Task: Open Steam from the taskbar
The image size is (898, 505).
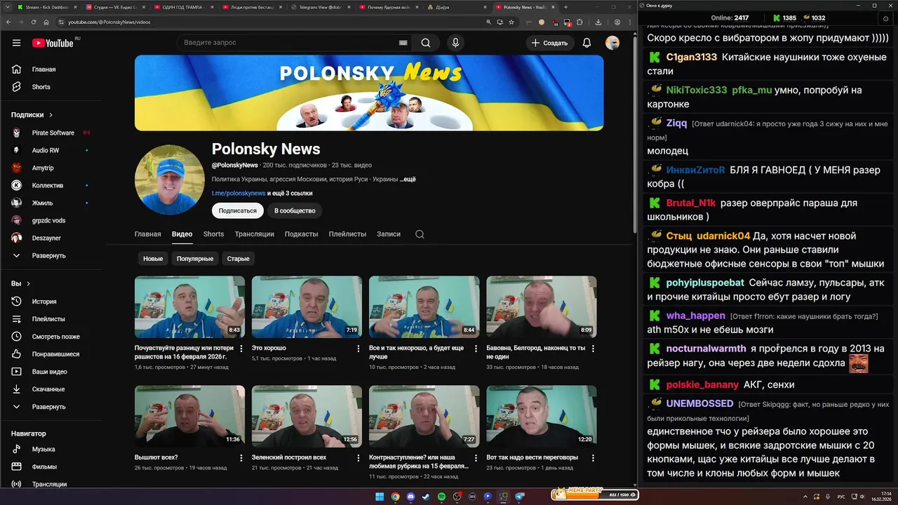Action: coord(426,497)
